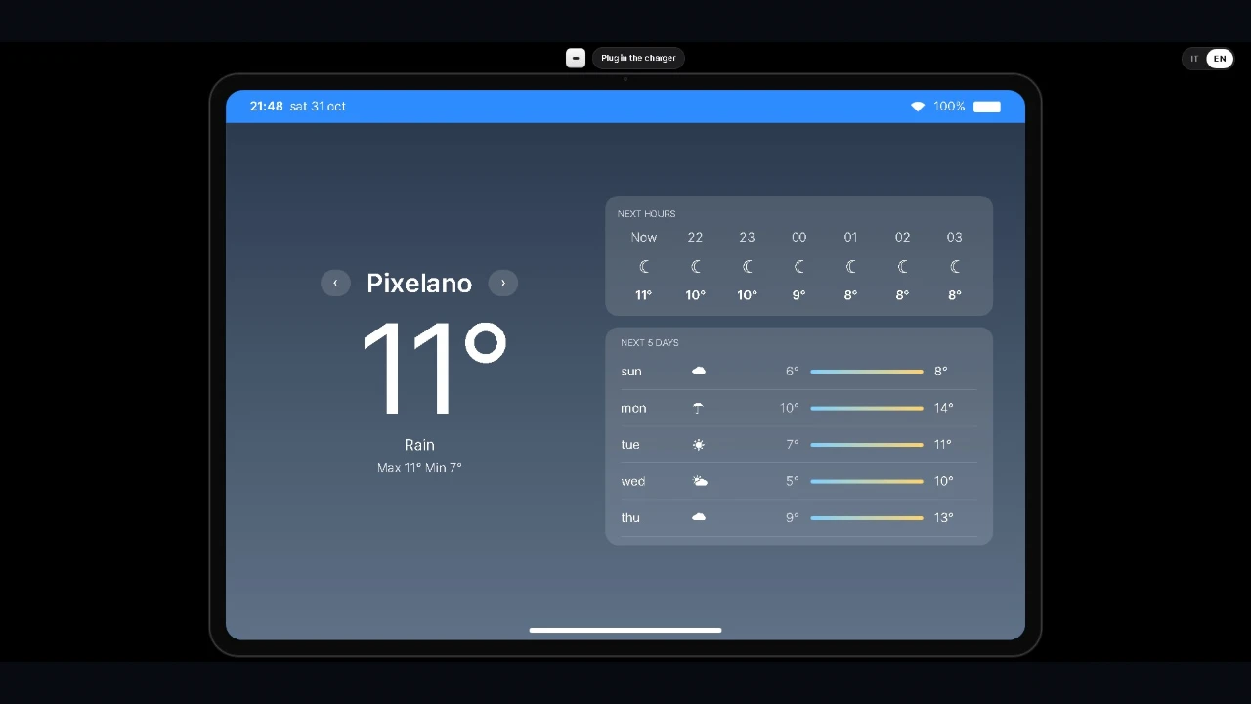Click the 5° low for wed
Viewport: 1251px width, 704px height.
point(792,481)
